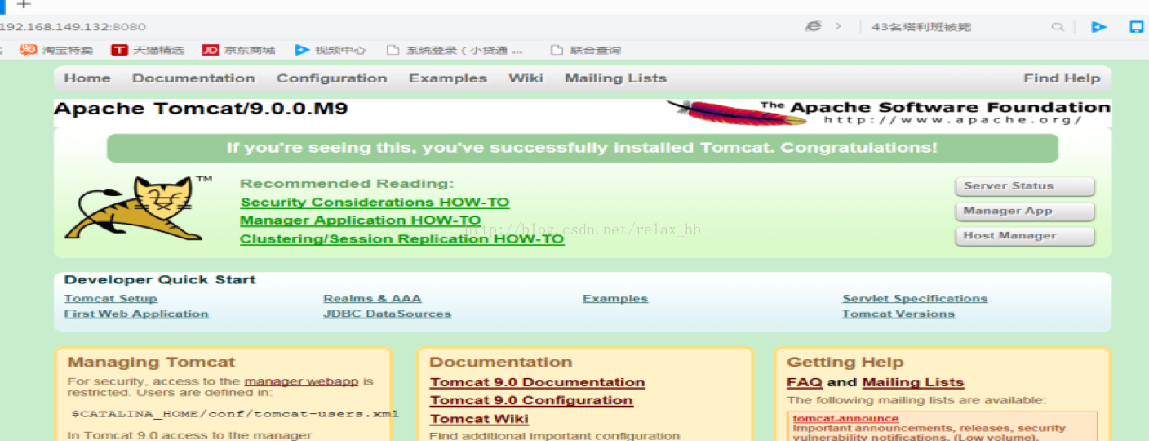Click the IE compatibility mode icon
The width and height of the screenshot is (1149, 441).
tap(814, 26)
